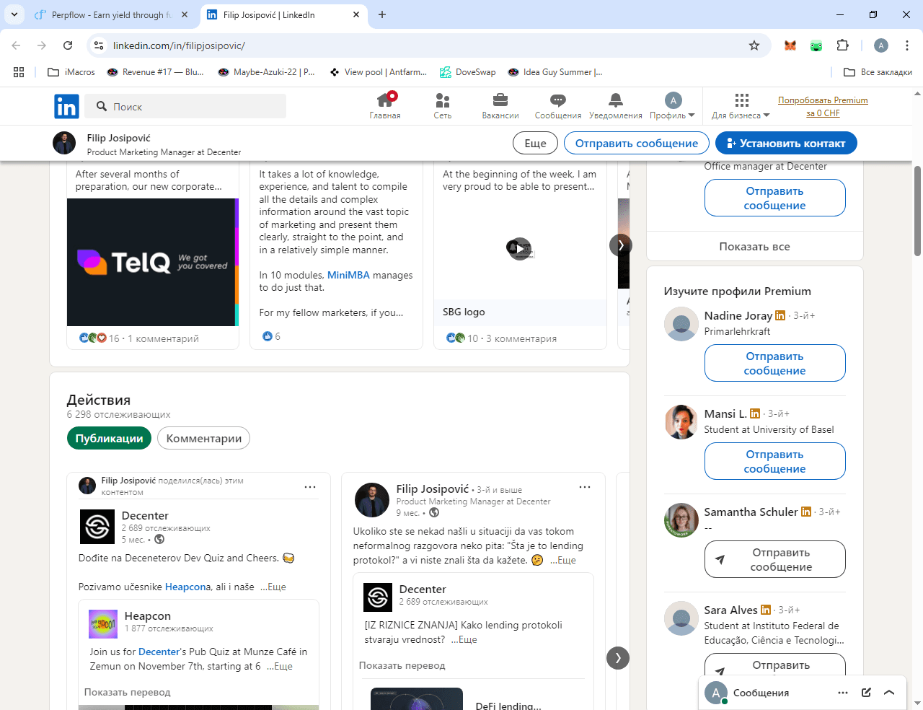Viewport: 923px width, 710px height.
Task: Expand the Профиль menu
Action: tap(672, 106)
